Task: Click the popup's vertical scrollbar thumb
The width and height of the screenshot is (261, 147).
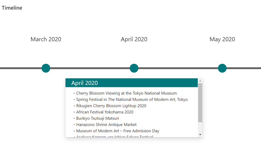Action: 200,103
